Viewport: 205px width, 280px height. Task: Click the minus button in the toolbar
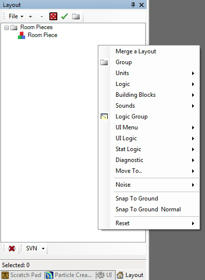(41, 16)
